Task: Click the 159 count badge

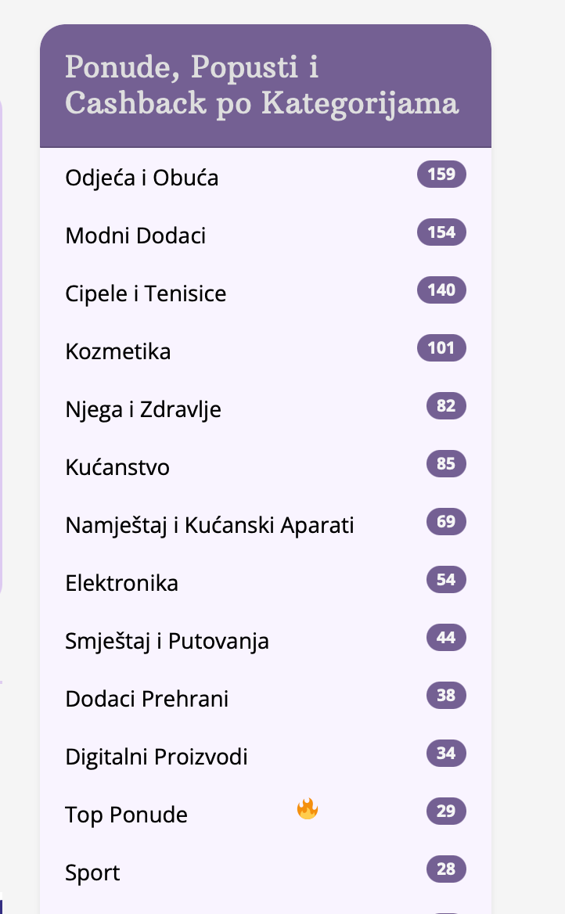Action: click(x=441, y=175)
